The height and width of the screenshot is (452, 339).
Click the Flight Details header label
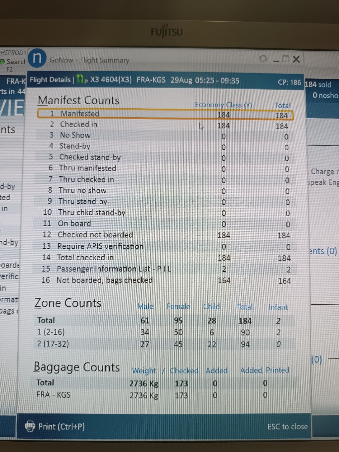click(x=50, y=80)
